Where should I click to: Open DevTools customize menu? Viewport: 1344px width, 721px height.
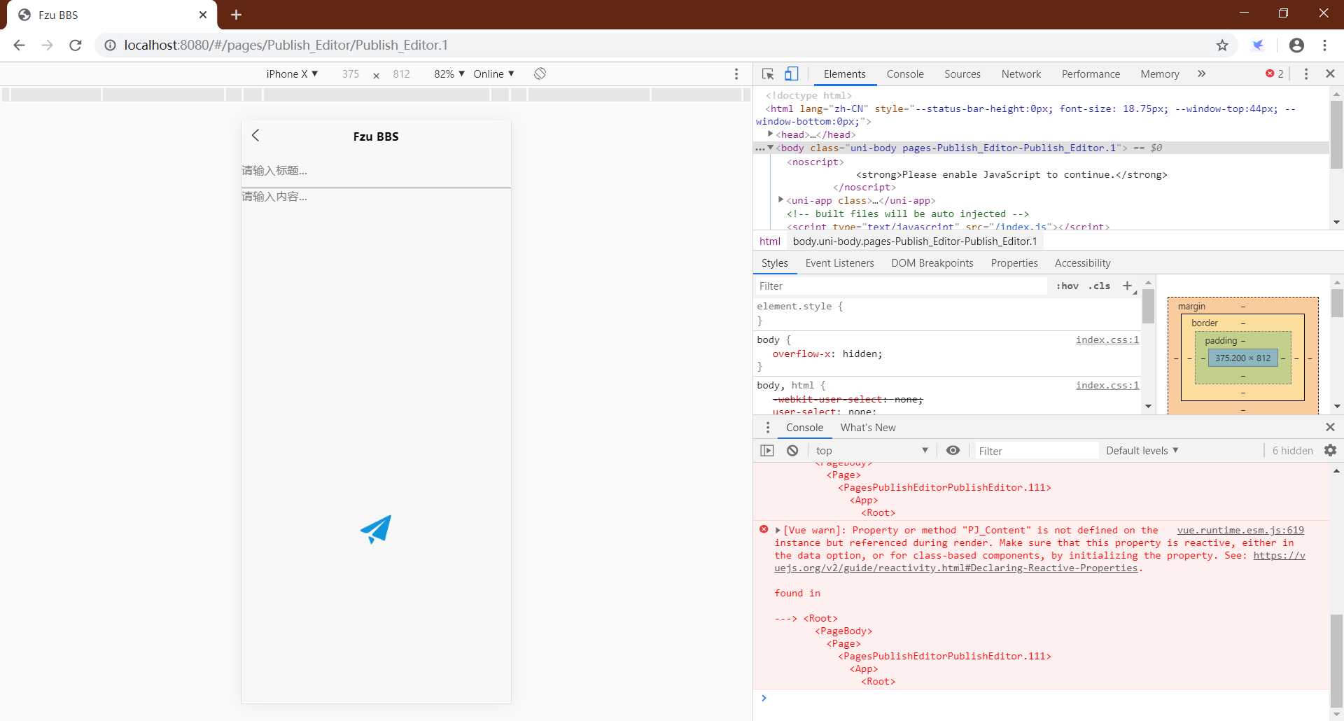click(1306, 73)
